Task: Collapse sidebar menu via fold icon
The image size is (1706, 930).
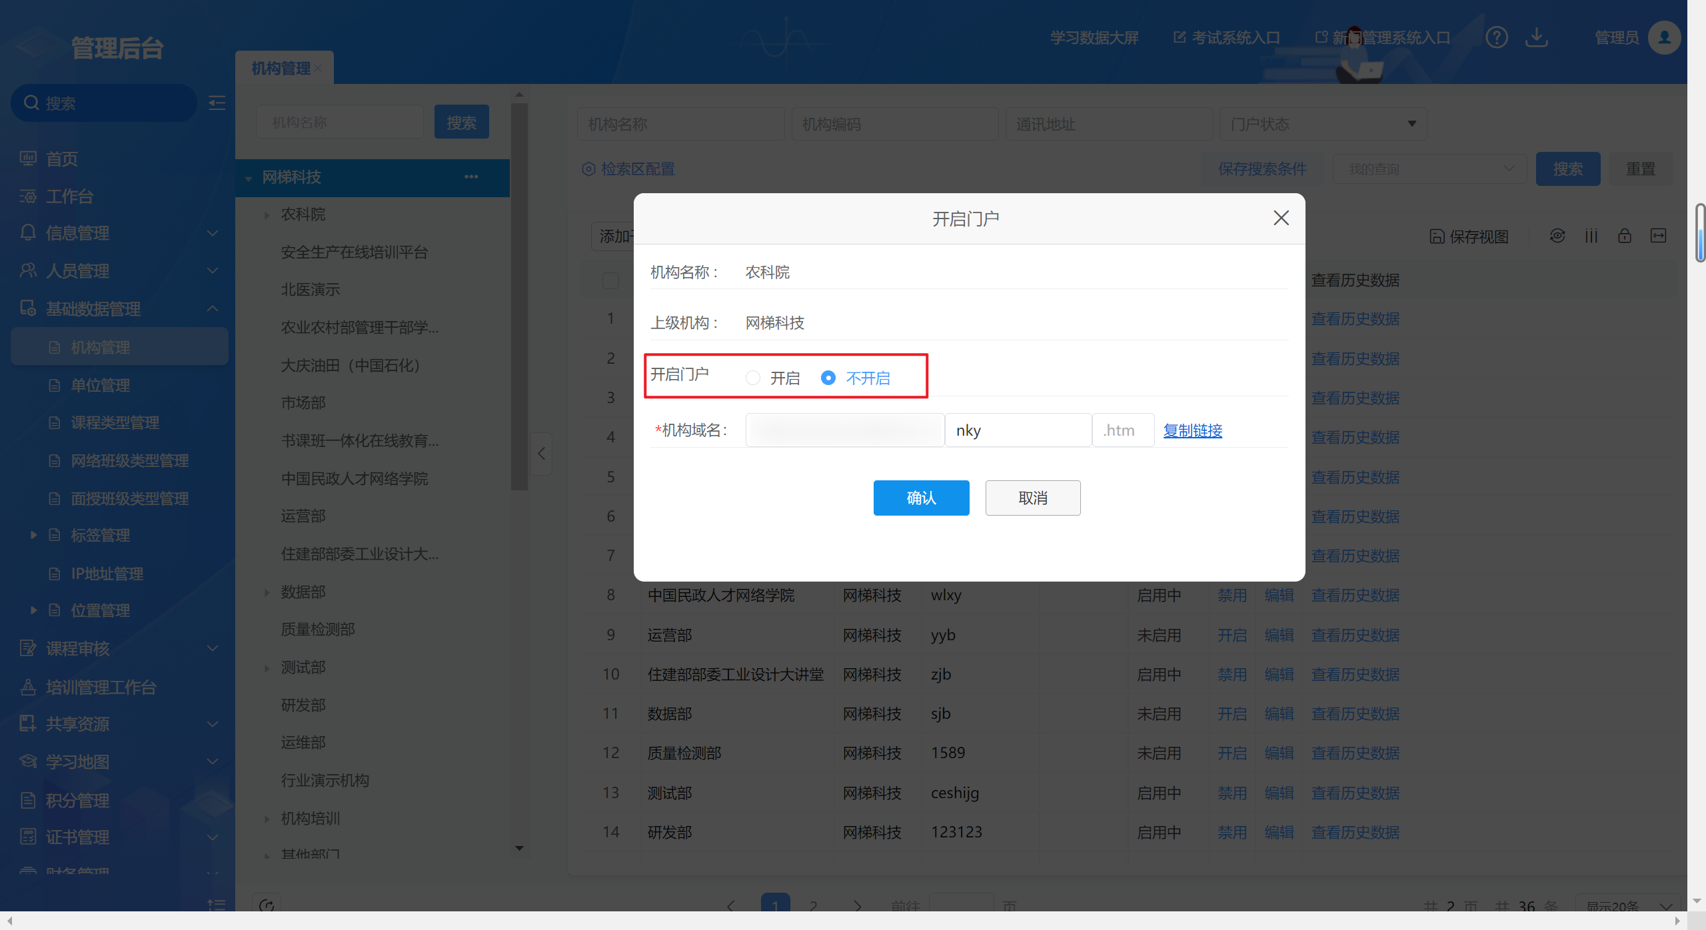Action: pyautogui.click(x=217, y=103)
